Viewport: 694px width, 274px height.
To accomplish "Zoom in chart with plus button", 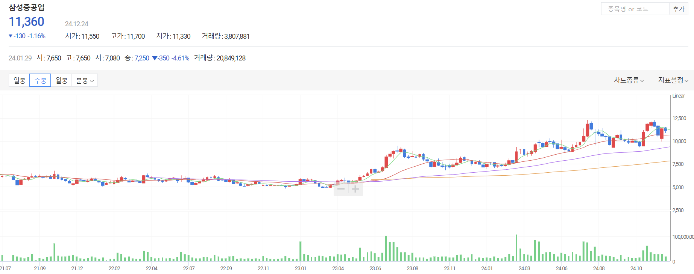I will click(x=355, y=189).
